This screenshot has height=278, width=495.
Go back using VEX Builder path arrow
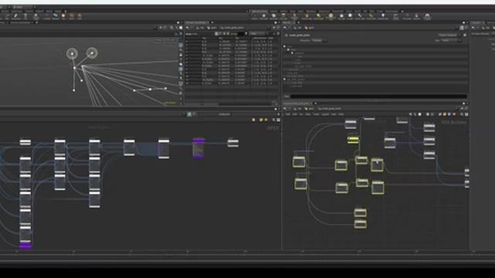285,108
